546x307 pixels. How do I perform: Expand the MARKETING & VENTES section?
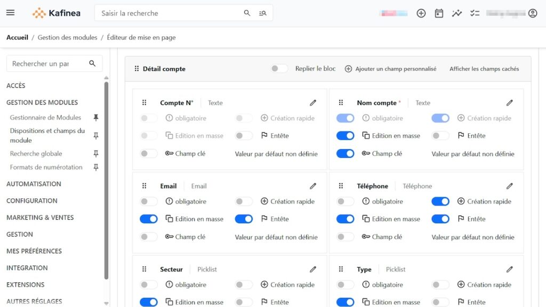click(40, 217)
